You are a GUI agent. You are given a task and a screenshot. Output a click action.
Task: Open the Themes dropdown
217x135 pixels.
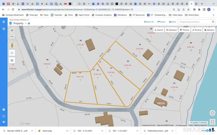coord(185,30)
